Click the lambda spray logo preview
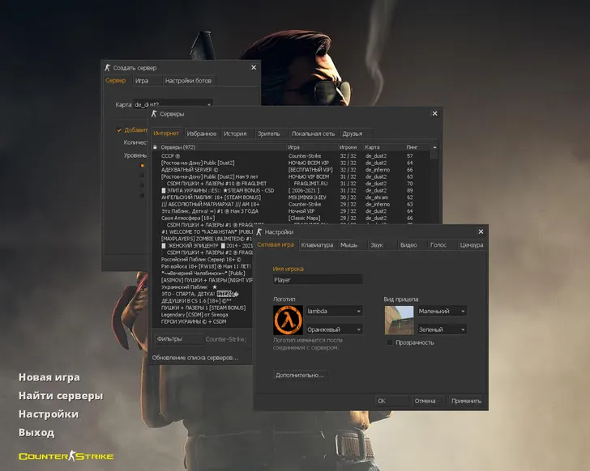The width and height of the screenshot is (590, 471). pyautogui.click(x=289, y=320)
